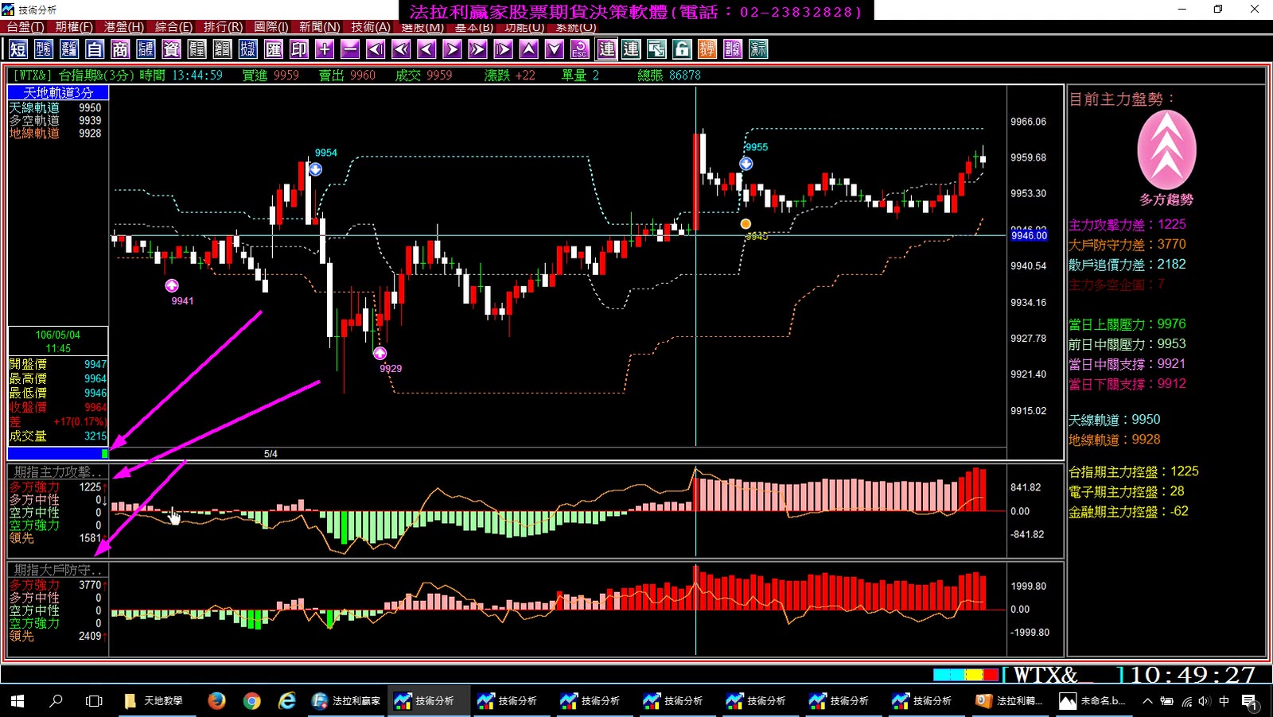The image size is (1273, 717).
Task: Click the 自 toolbar icon
Action: click(x=95, y=49)
